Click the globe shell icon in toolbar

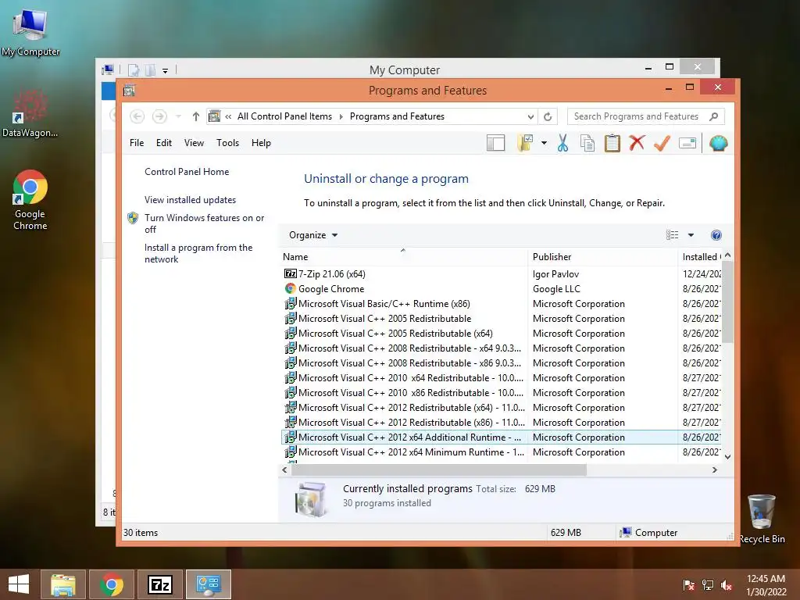[718, 144]
